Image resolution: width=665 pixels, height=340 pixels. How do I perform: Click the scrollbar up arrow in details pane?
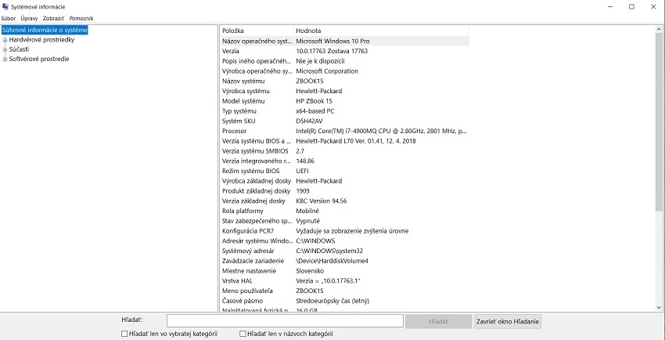pyautogui.click(x=660, y=30)
